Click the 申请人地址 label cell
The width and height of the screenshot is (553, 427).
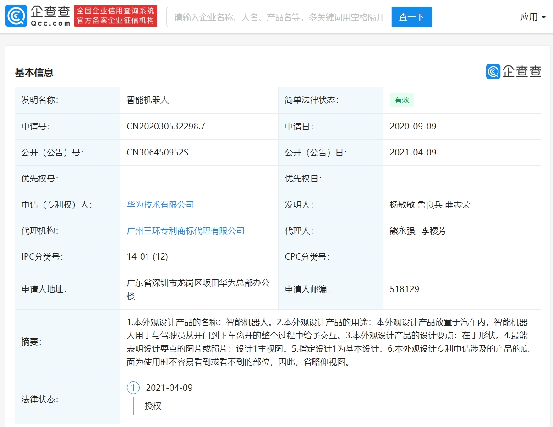click(x=68, y=290)
